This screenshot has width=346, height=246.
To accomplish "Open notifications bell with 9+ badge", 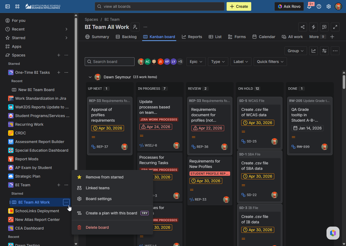I will tap(309, 6).
